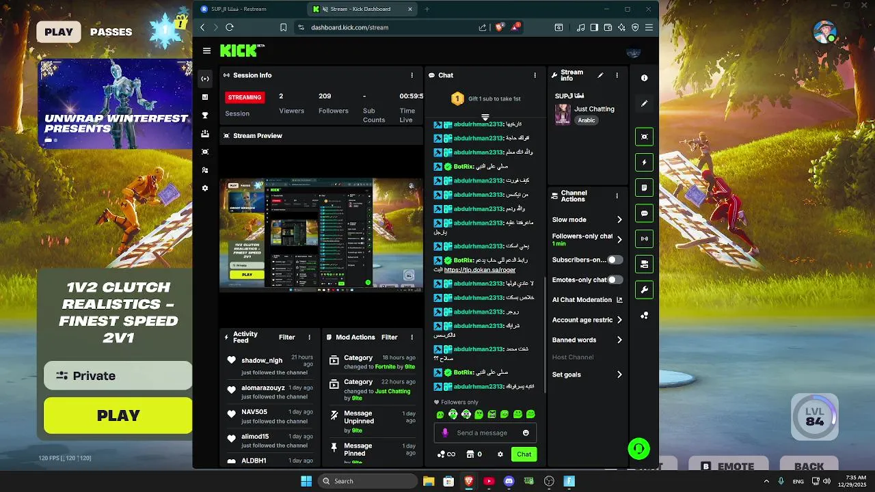The width and height of the screenshot is (875, 492).
Task: Open the clips capture icon in left sidebar
Action: coord(205,152)
